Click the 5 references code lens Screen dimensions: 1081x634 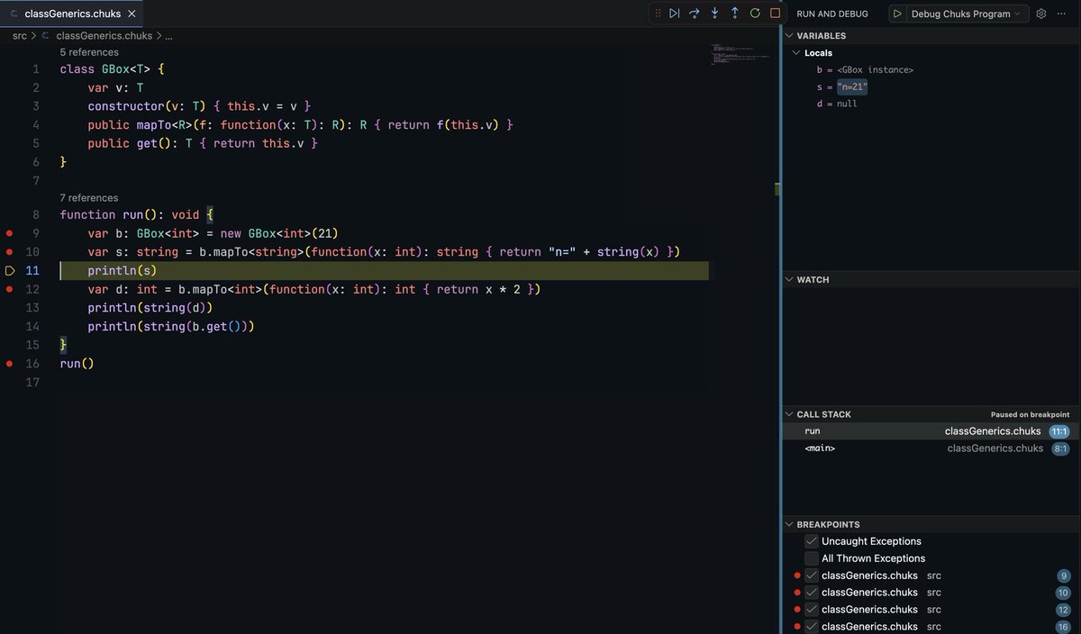[89, 52]
